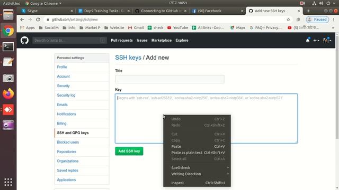The width and height of the screenshot is (339, 190).
Task: Open the Gmail bookmark
Action: [x=136, y=27]
